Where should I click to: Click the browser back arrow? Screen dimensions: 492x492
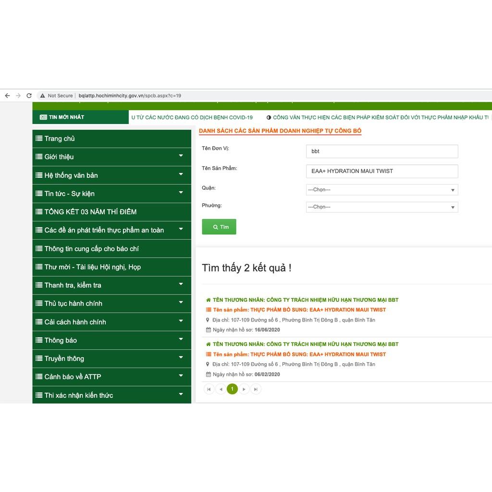[x=8, y=96]
